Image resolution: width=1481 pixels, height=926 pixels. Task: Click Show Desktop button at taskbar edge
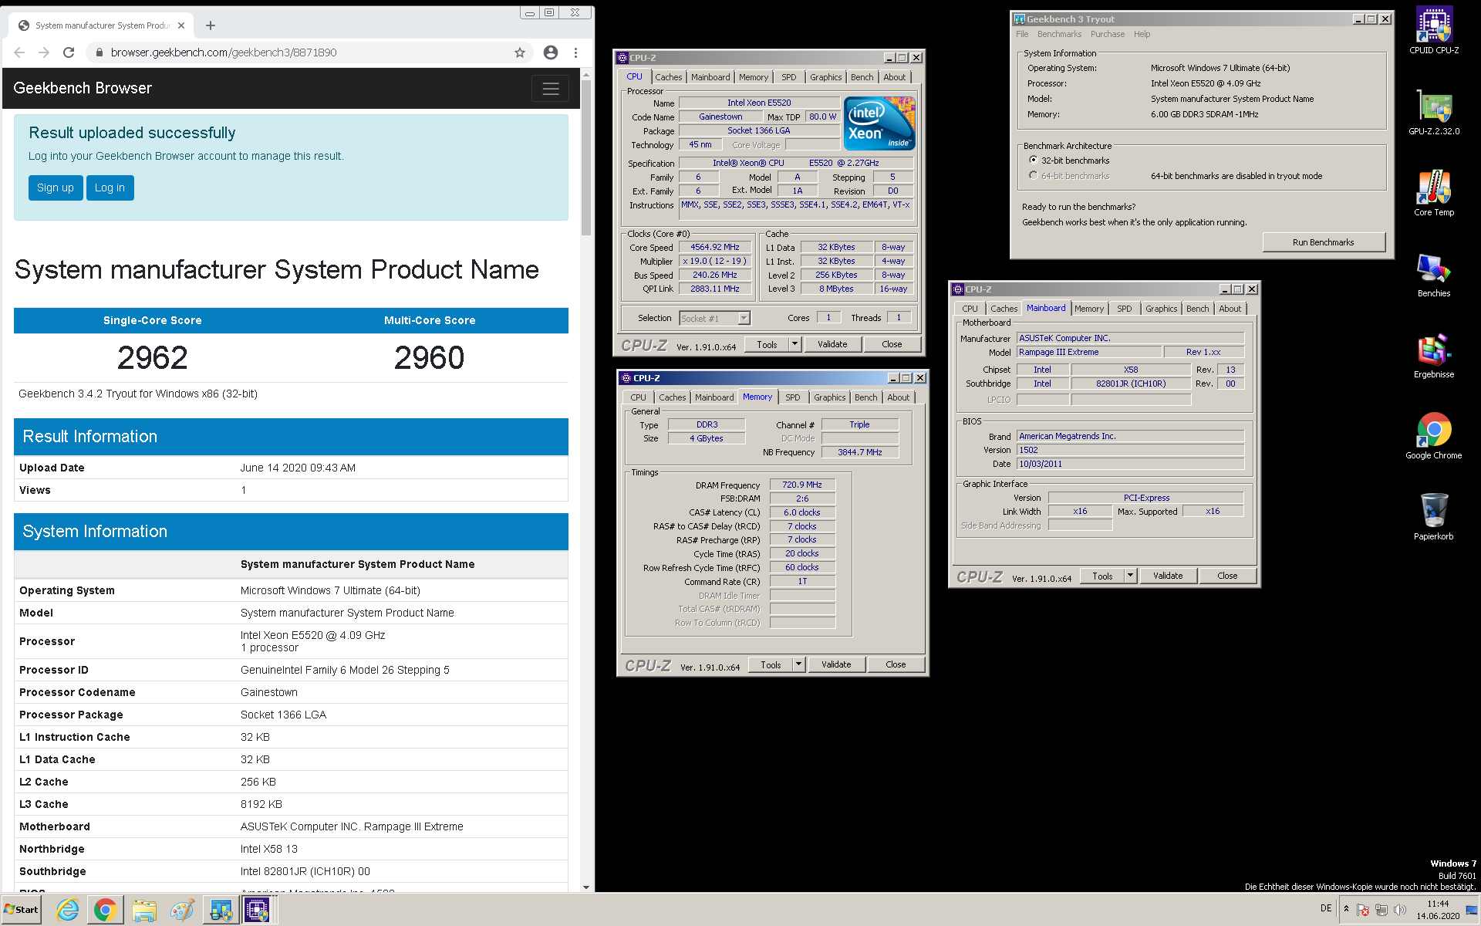pyautogui.click(x=1473, y=910)
